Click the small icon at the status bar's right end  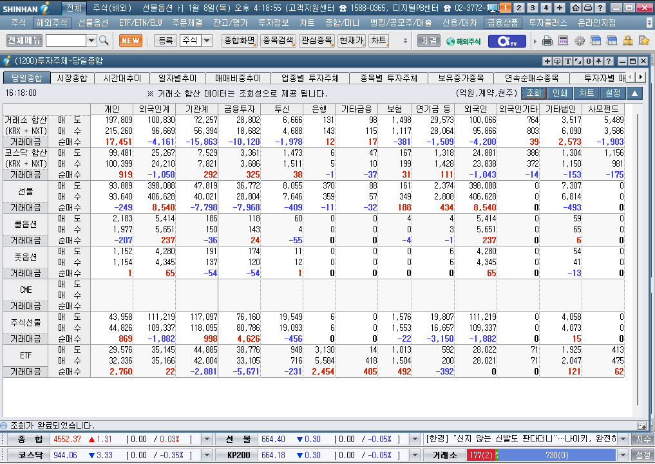642,425
